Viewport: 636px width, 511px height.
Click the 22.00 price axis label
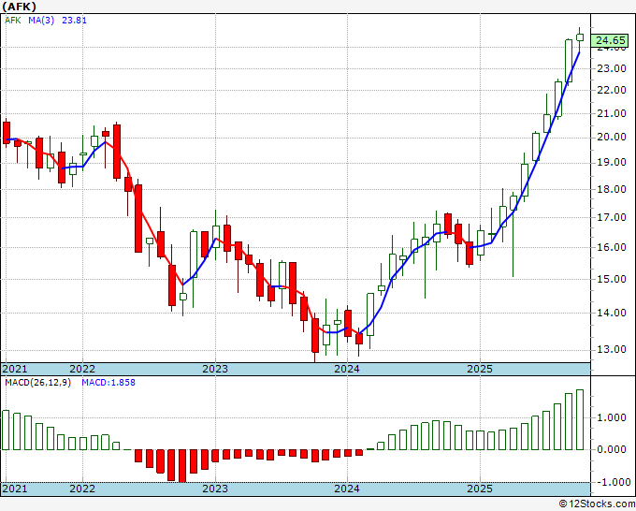612,90
